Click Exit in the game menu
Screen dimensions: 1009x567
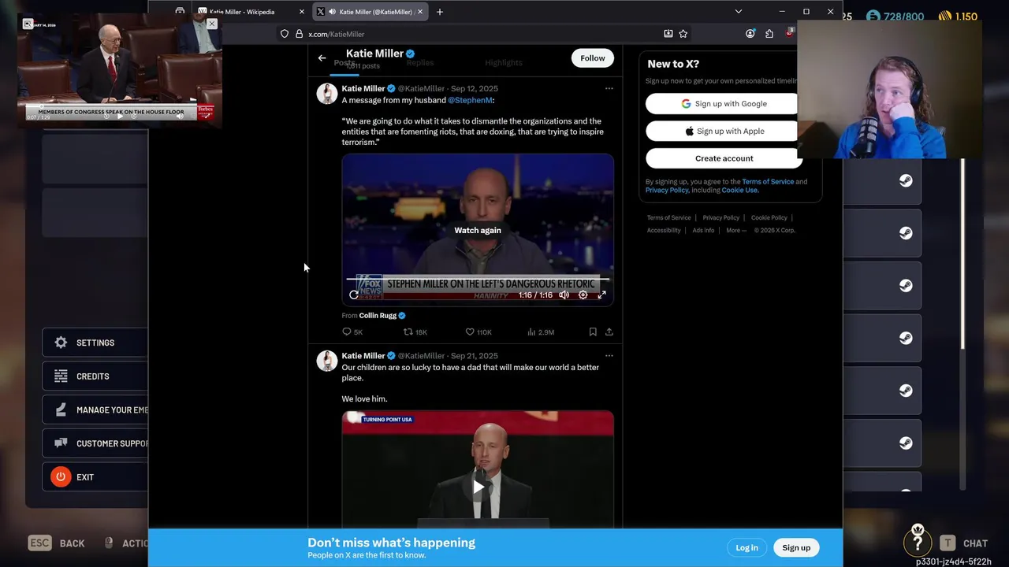(x=95, y=477)
